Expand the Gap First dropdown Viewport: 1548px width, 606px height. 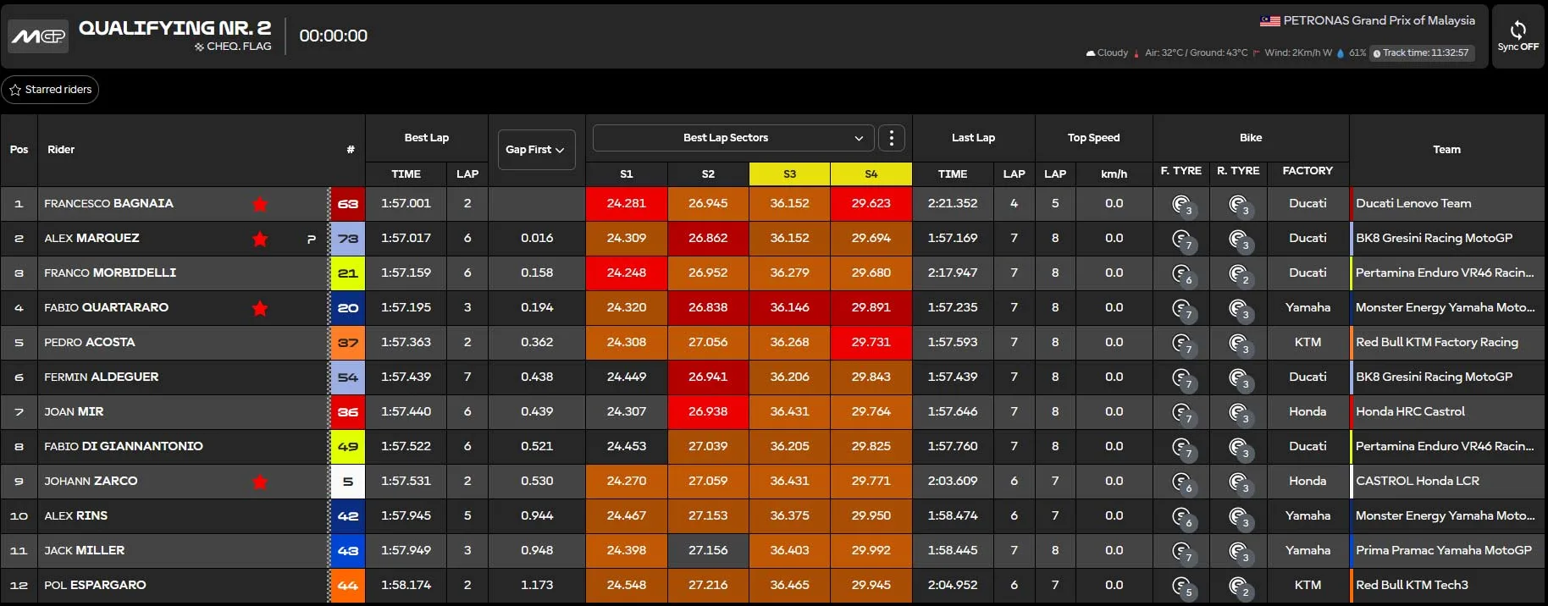tap(536, 150)
